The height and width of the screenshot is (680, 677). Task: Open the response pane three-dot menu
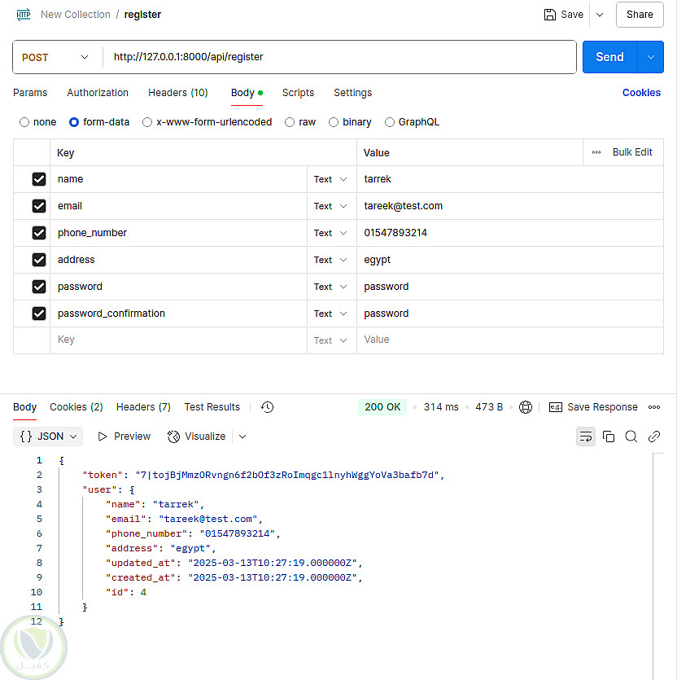pos(654,407)
